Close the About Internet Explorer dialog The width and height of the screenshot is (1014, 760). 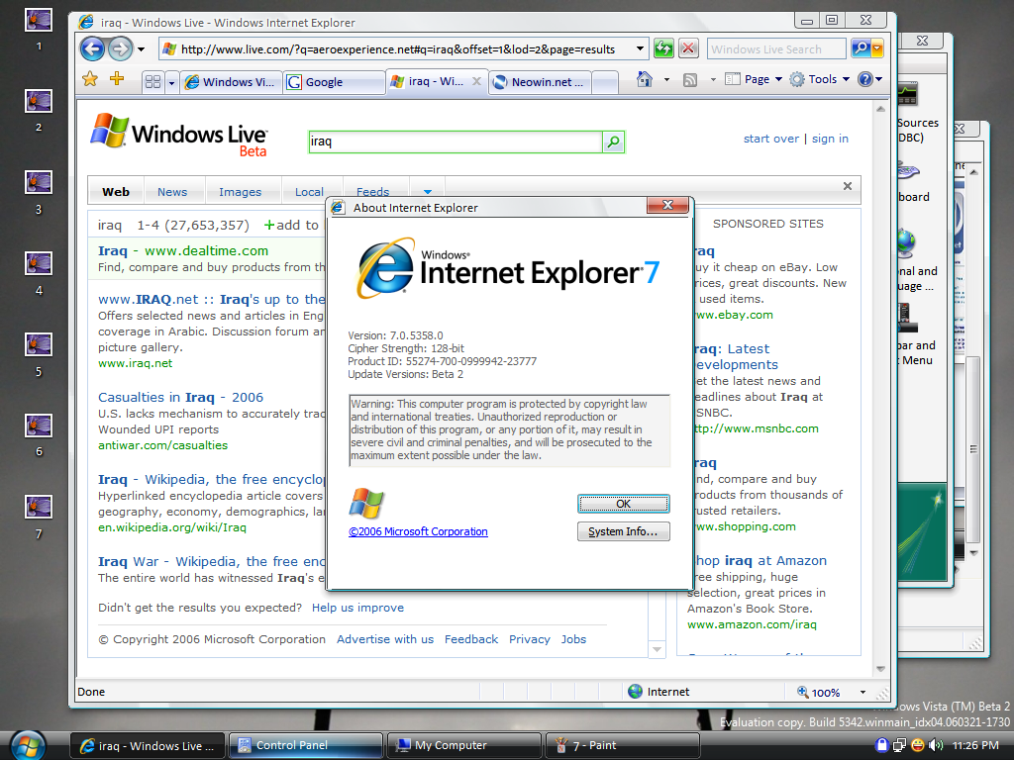[x=668, y=205]
